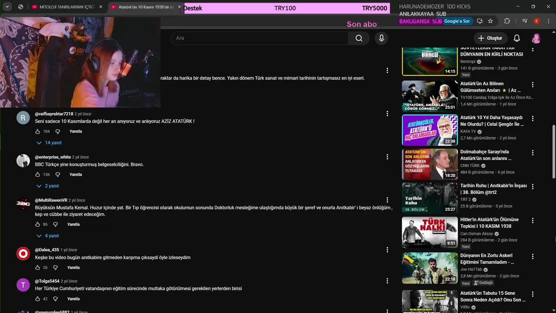The height and width of the screenshot is (313, 556).
Task: Open @MultiRawenVR channel link
Action: [51, 200]
